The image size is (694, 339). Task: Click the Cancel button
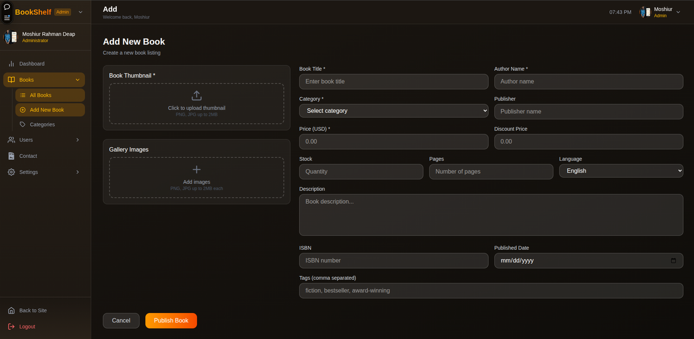pos(121,321)
